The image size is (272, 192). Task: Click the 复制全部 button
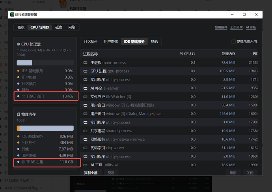(x=91, y=173)
